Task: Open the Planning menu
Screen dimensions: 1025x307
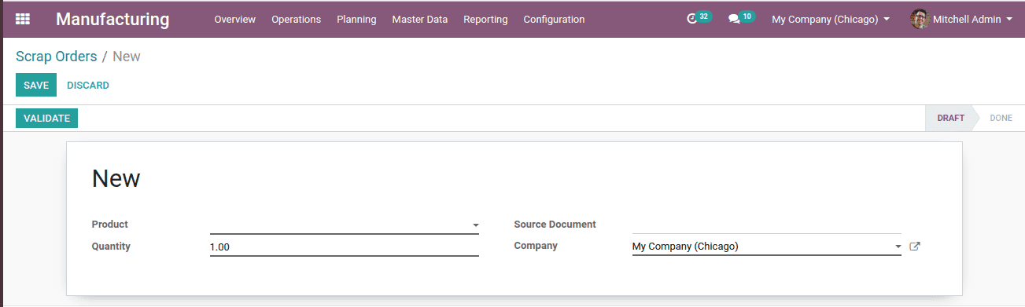Action: pyautogui.click(x=356, y=19)
